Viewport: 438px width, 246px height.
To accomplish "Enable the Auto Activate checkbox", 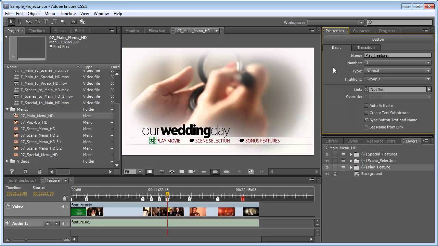I will 366,106.
